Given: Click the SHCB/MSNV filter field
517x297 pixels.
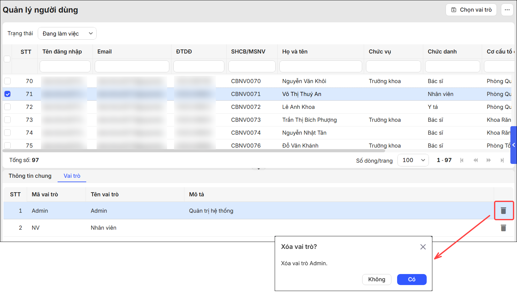Looking at the screenshot, I should click(x=252, y=66).
